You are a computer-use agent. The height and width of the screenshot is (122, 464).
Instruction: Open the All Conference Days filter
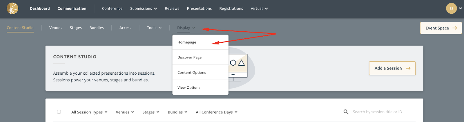(217, 112)
